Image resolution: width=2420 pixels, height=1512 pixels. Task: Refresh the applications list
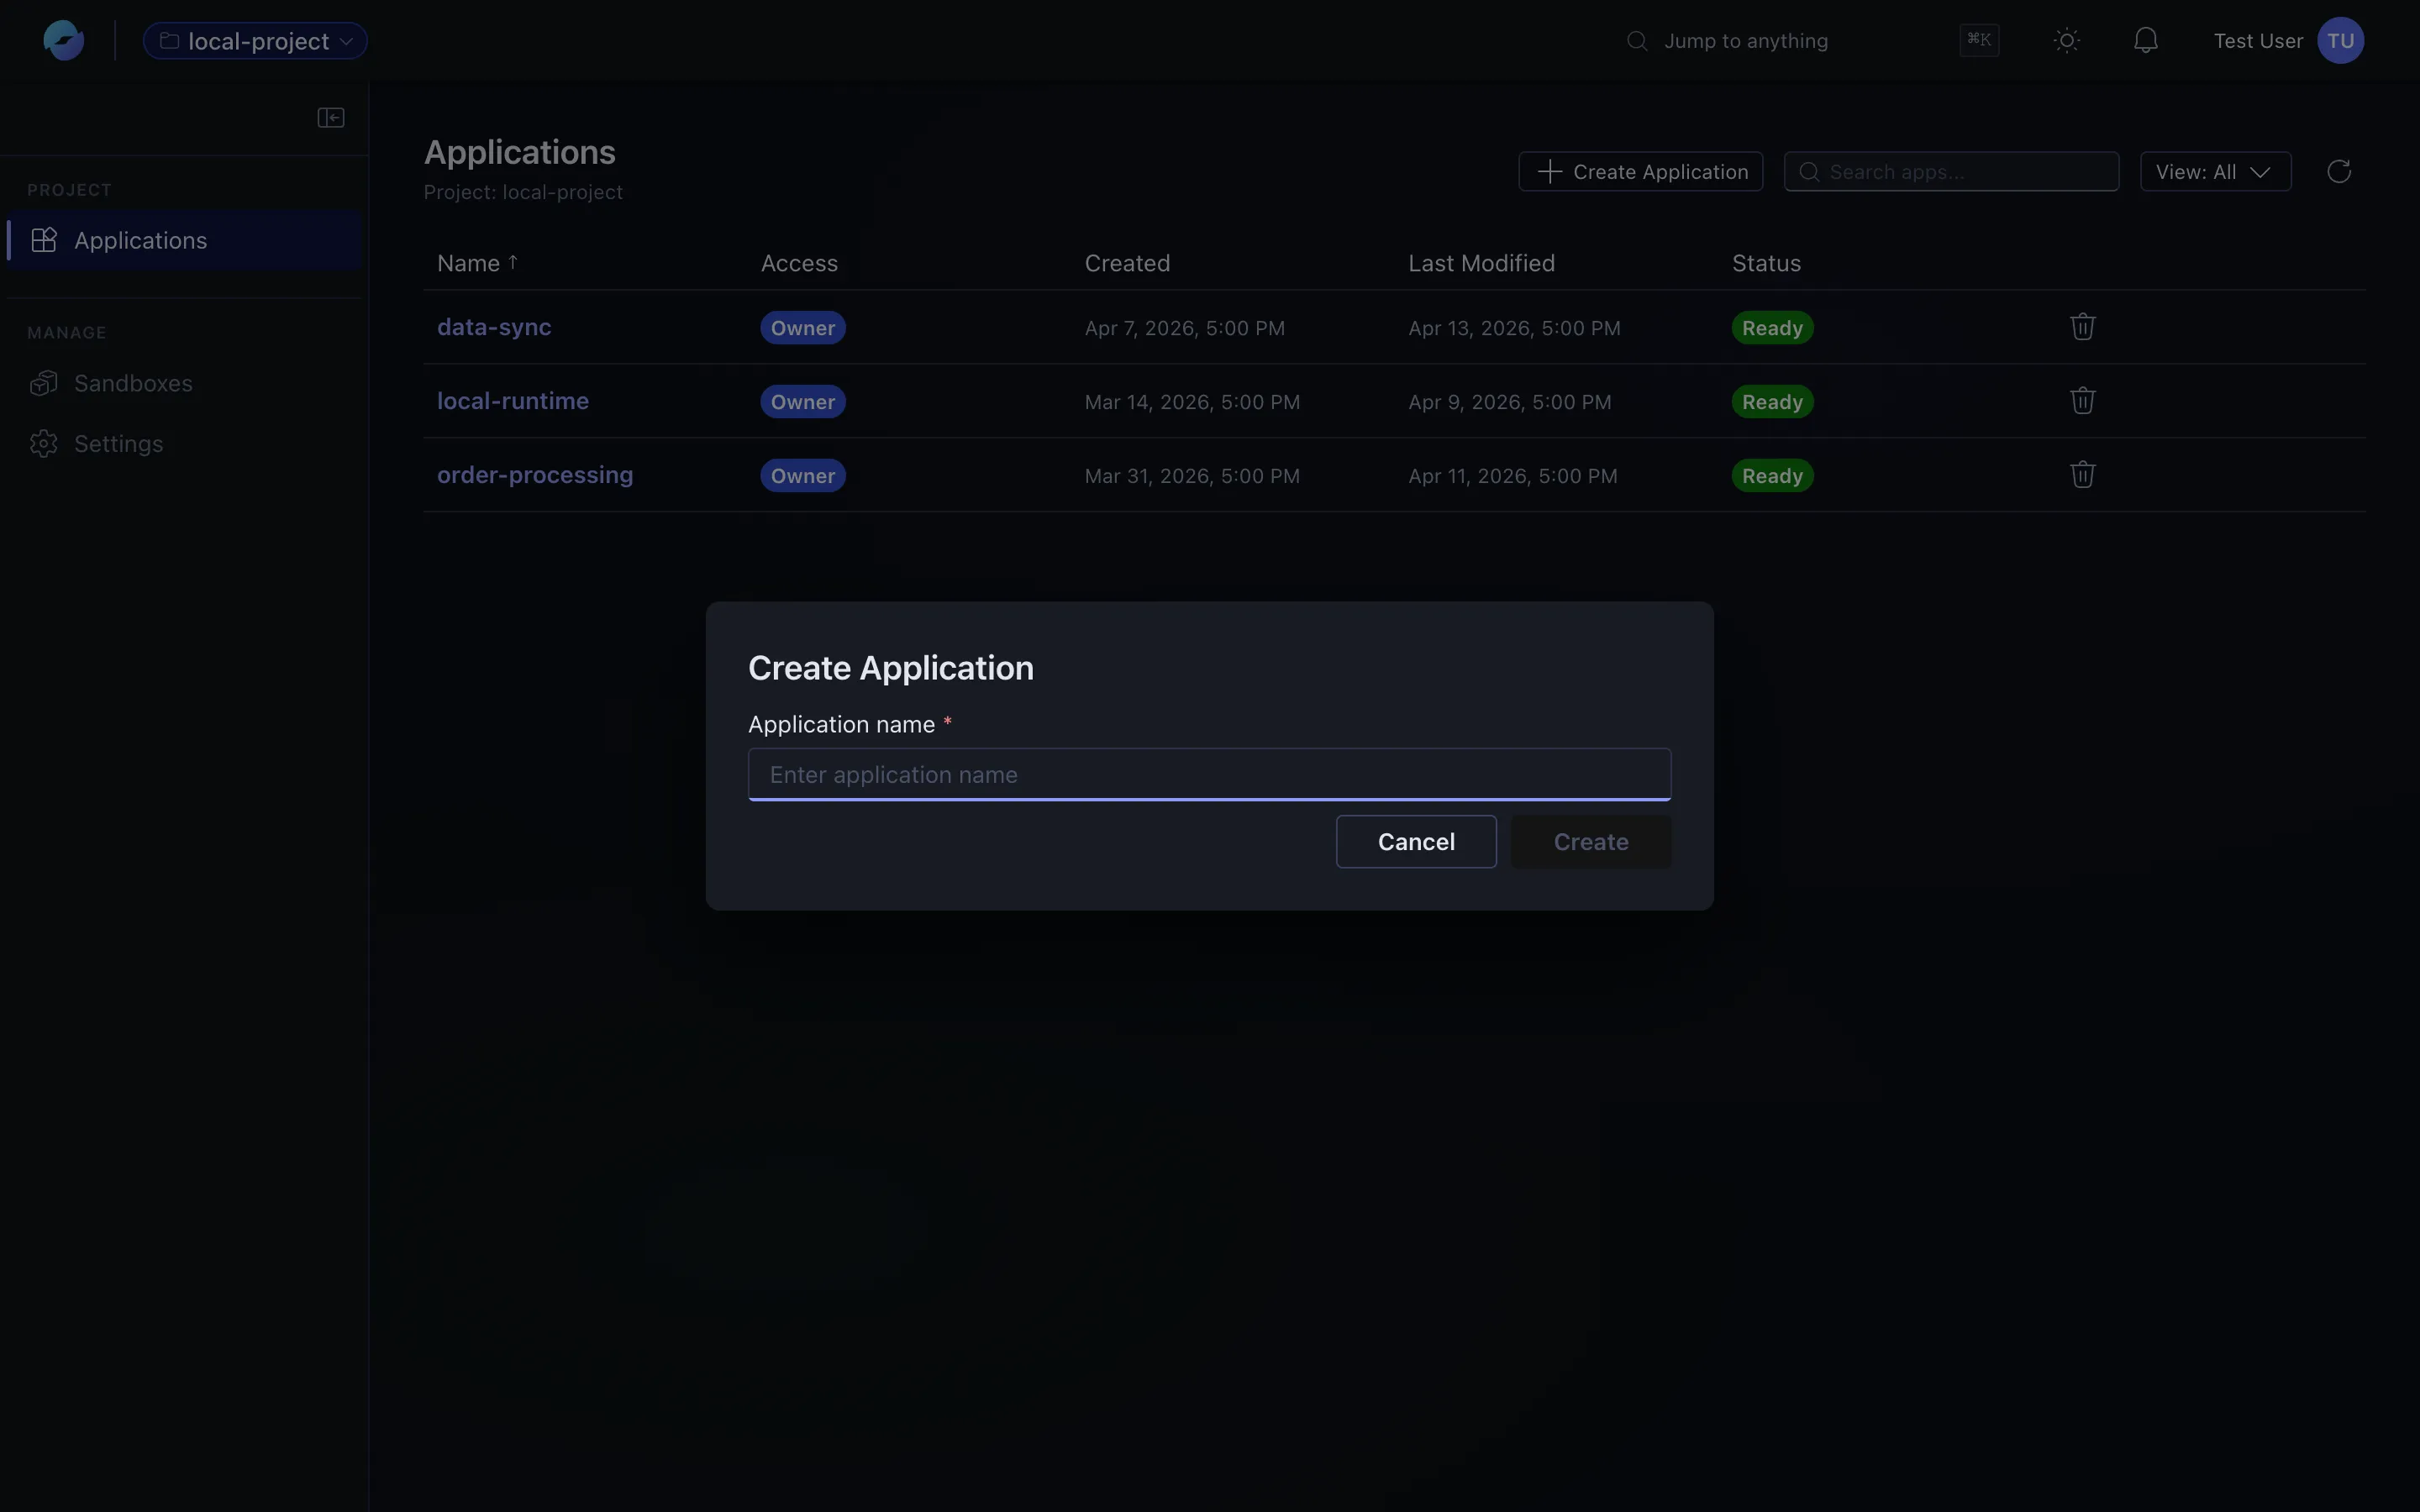point(2338,171)
